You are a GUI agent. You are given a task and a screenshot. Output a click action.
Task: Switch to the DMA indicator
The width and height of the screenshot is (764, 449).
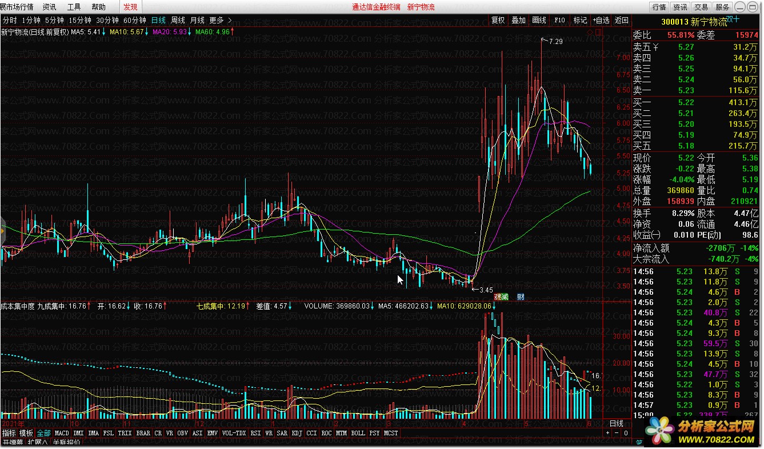93,434
